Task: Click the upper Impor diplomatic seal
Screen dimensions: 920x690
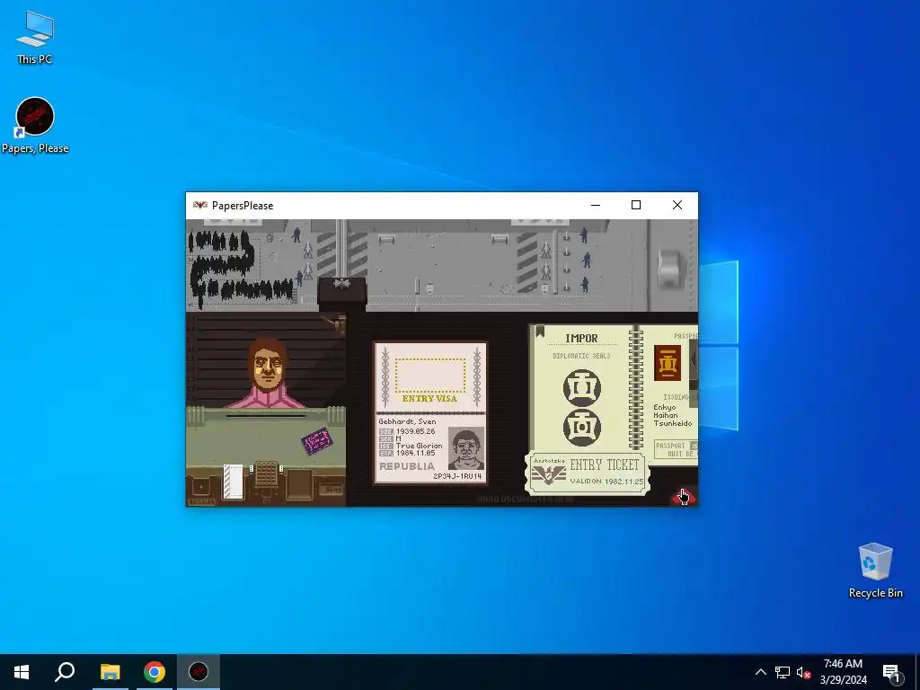Action: [x=582, y=387]
